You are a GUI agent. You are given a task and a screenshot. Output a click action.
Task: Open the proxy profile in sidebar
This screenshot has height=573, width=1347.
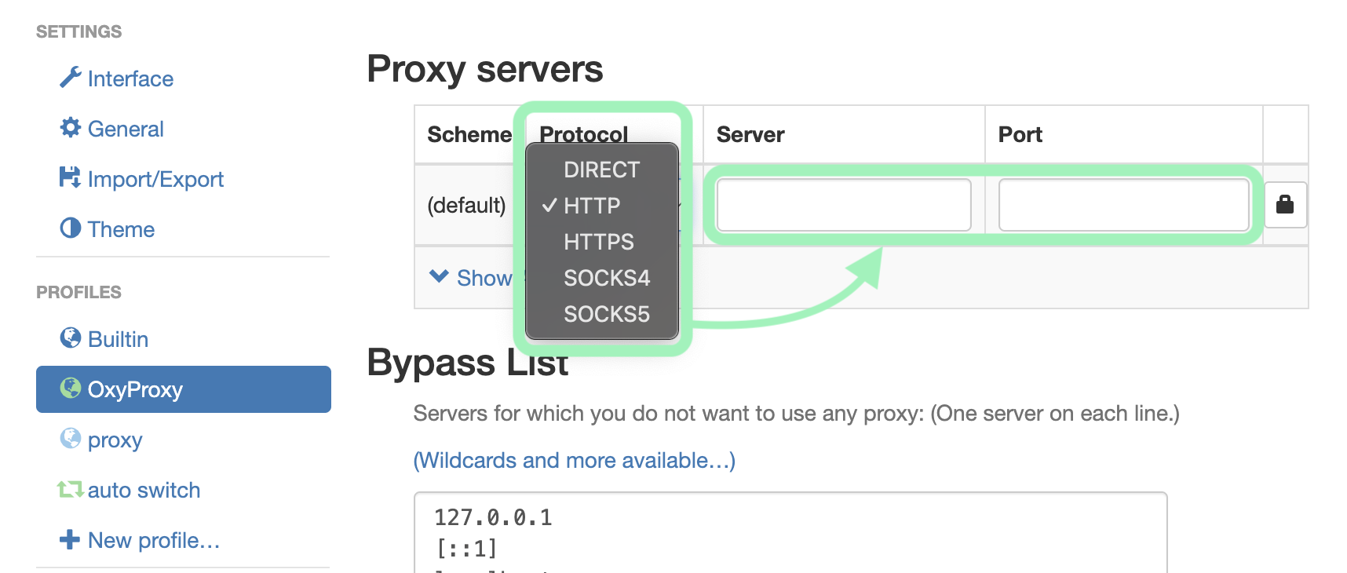click(115, 440)
